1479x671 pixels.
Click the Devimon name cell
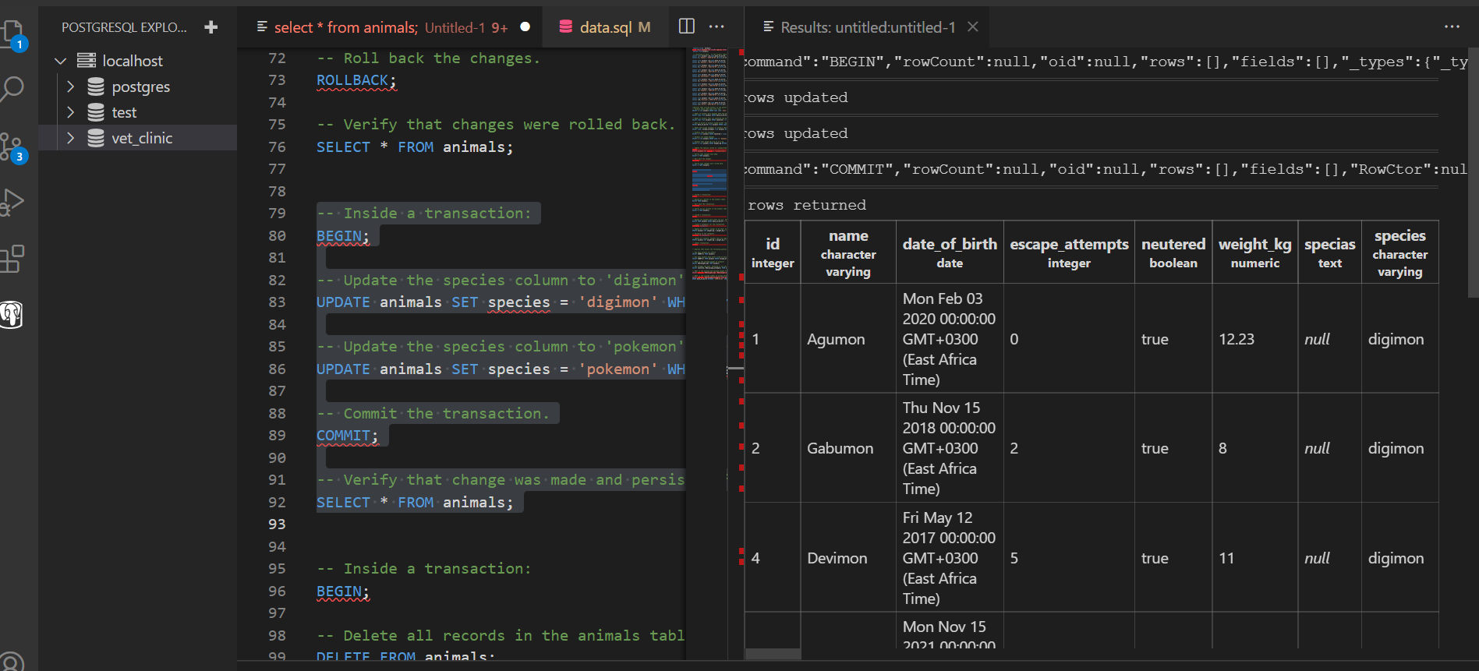click(x=848, y=558)
